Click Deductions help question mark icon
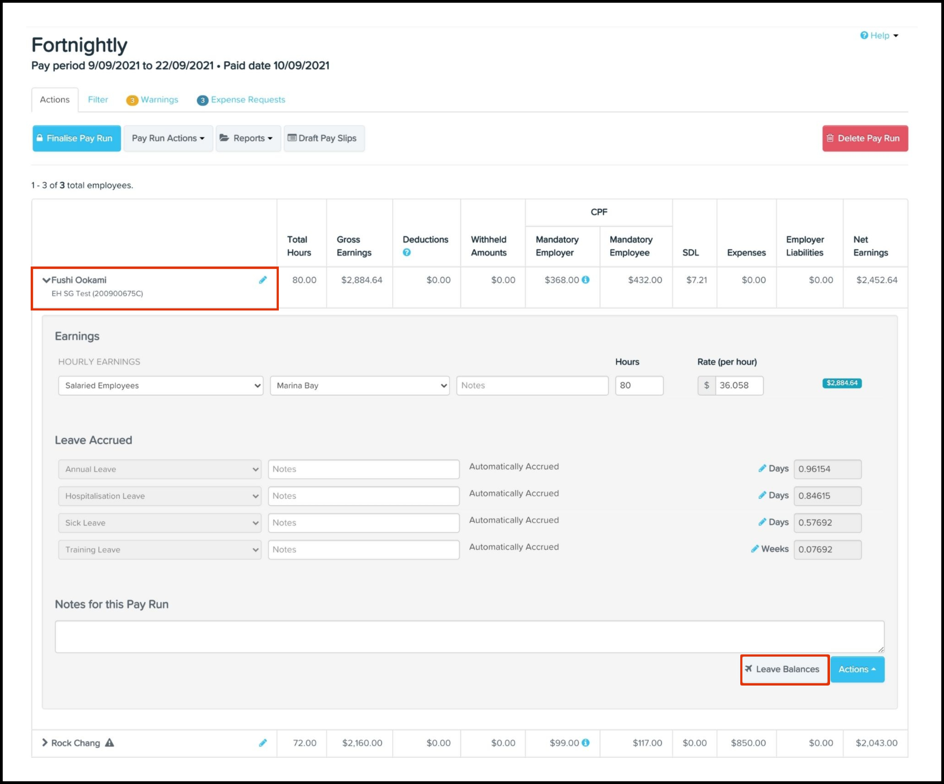Viewport: 944px width, 784px height. pyautogui.click(x=407, y=252)
